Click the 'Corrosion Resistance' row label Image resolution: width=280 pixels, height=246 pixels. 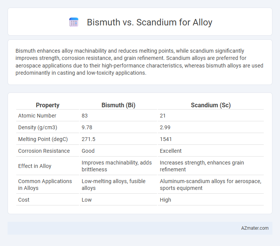click(44, 151)
